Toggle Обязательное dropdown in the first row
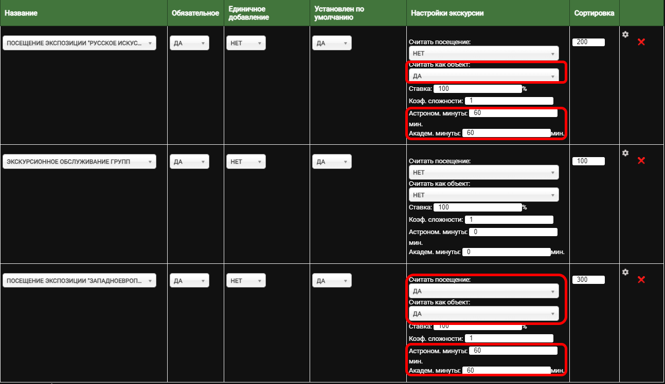The height and width of the screenshot is (384, 665). click(189, 43)
